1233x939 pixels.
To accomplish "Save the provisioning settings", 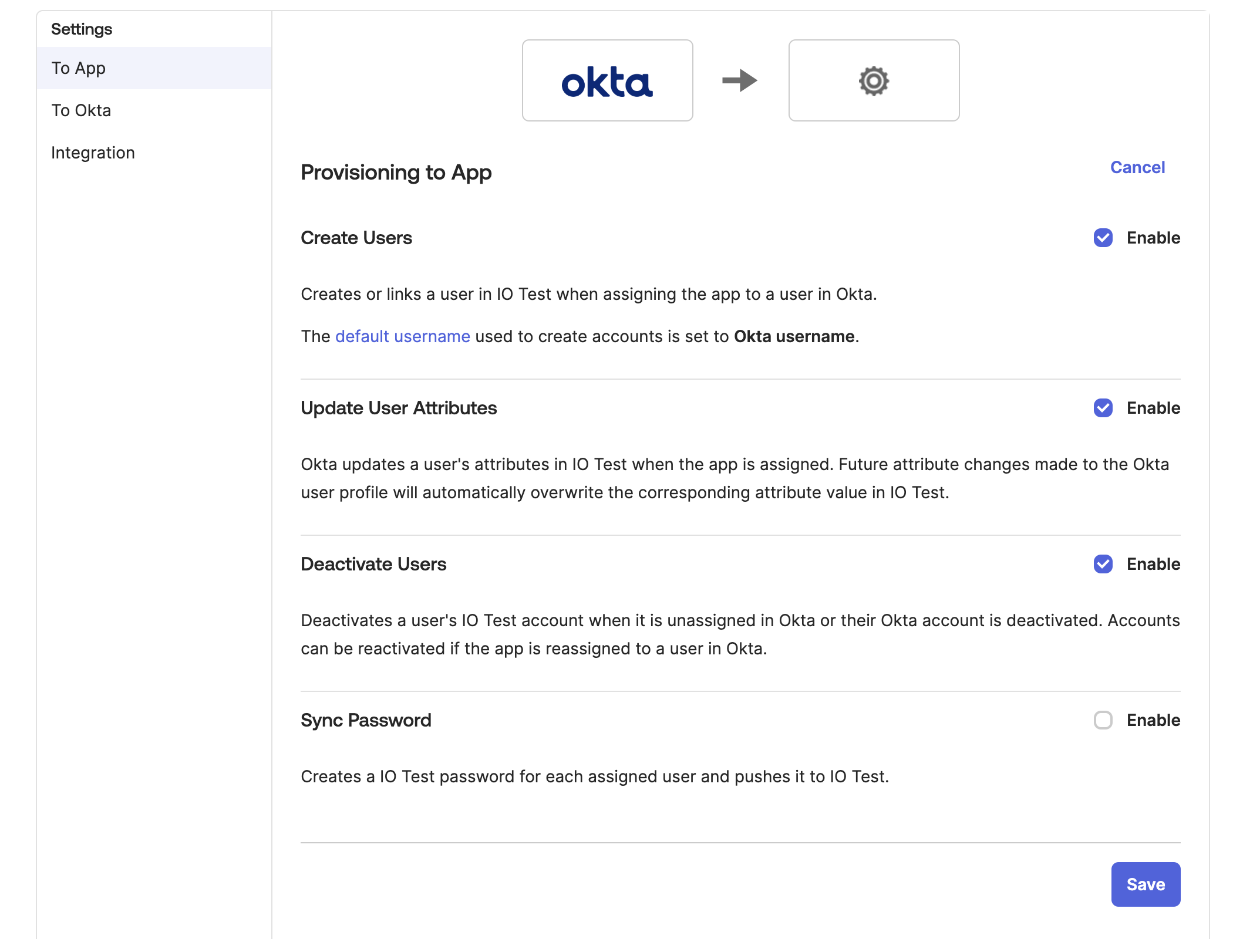I will click(x=1146, y=884).
